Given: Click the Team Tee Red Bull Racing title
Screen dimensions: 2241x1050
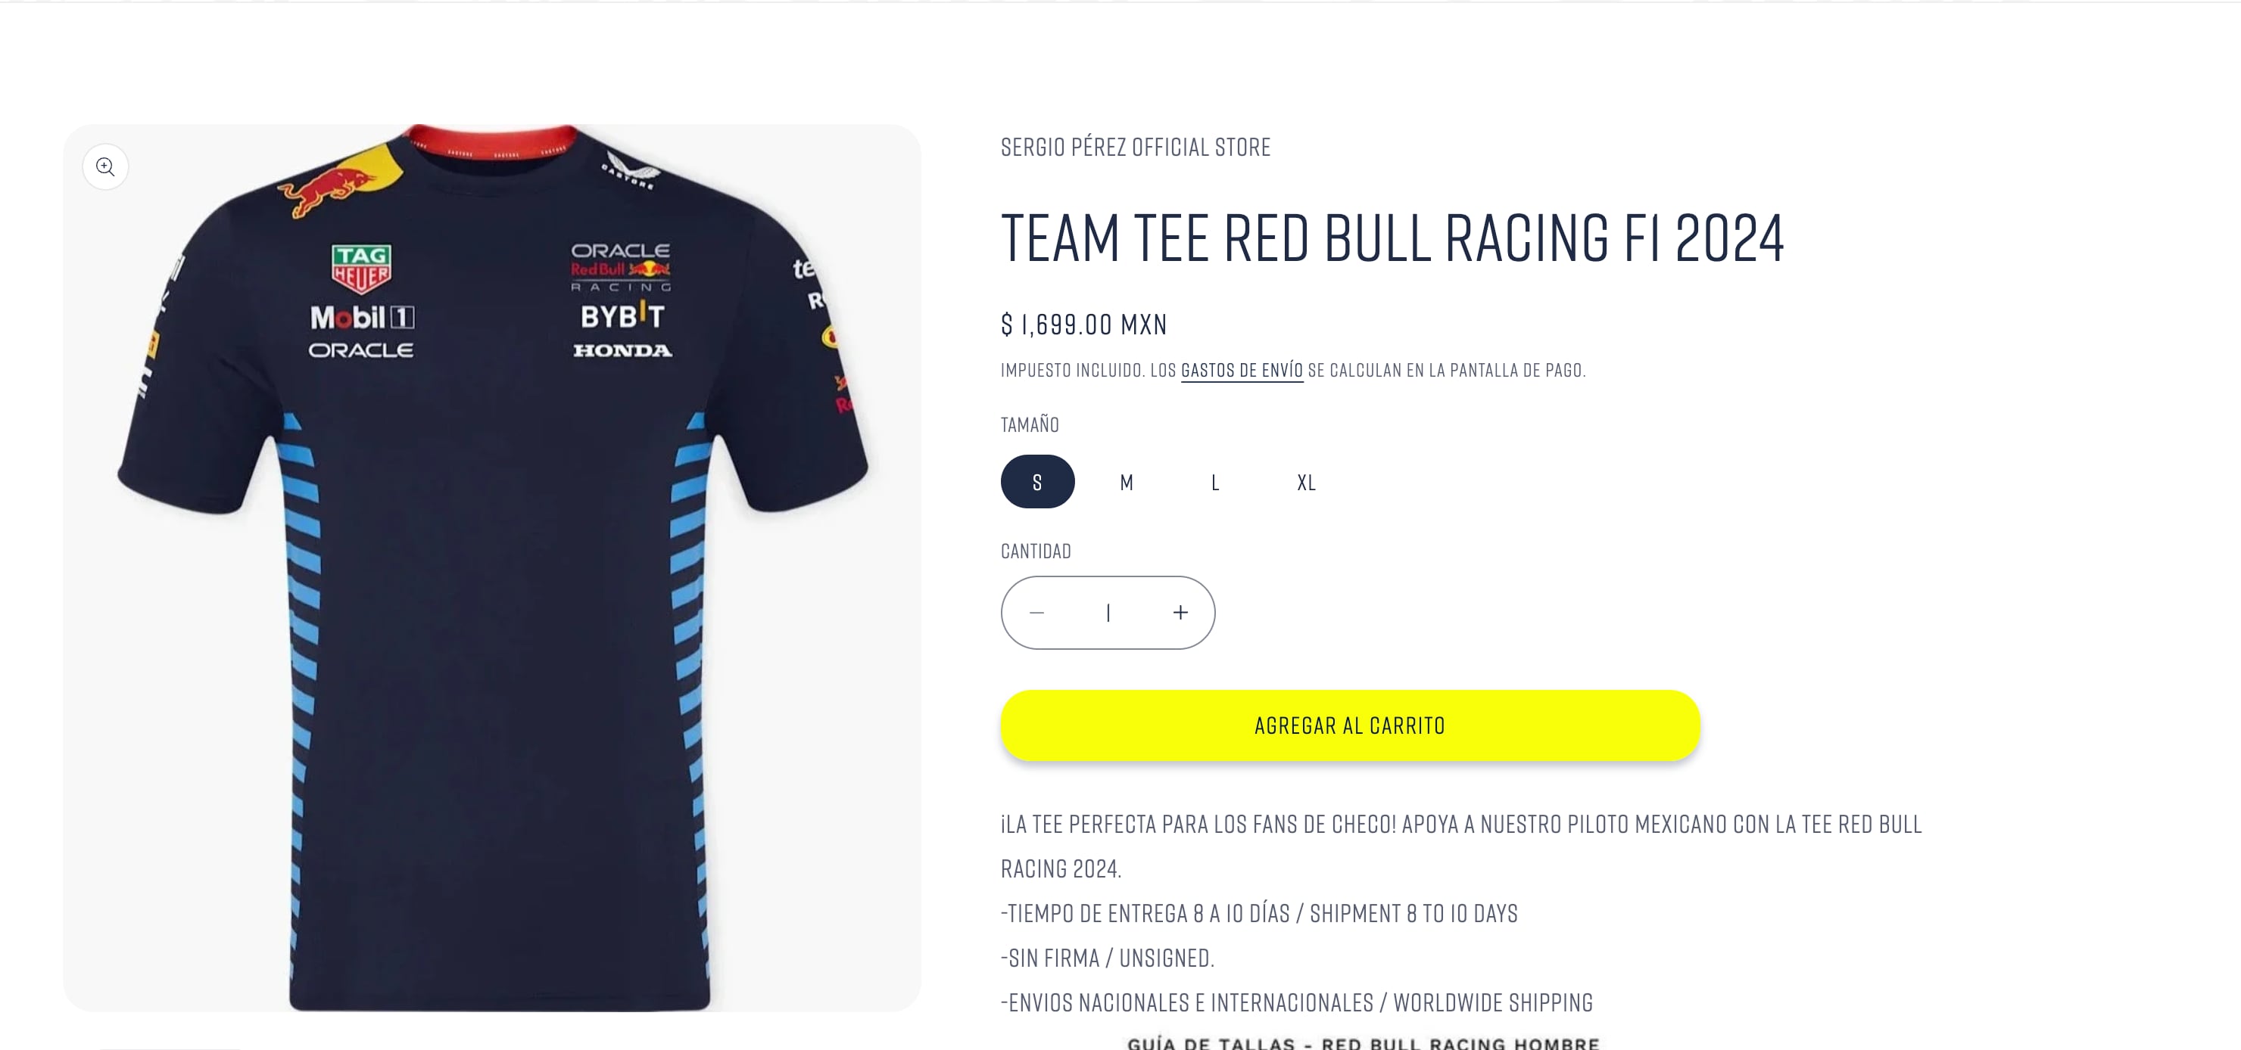Looking at the screenshot, I should coord(1392,238).
